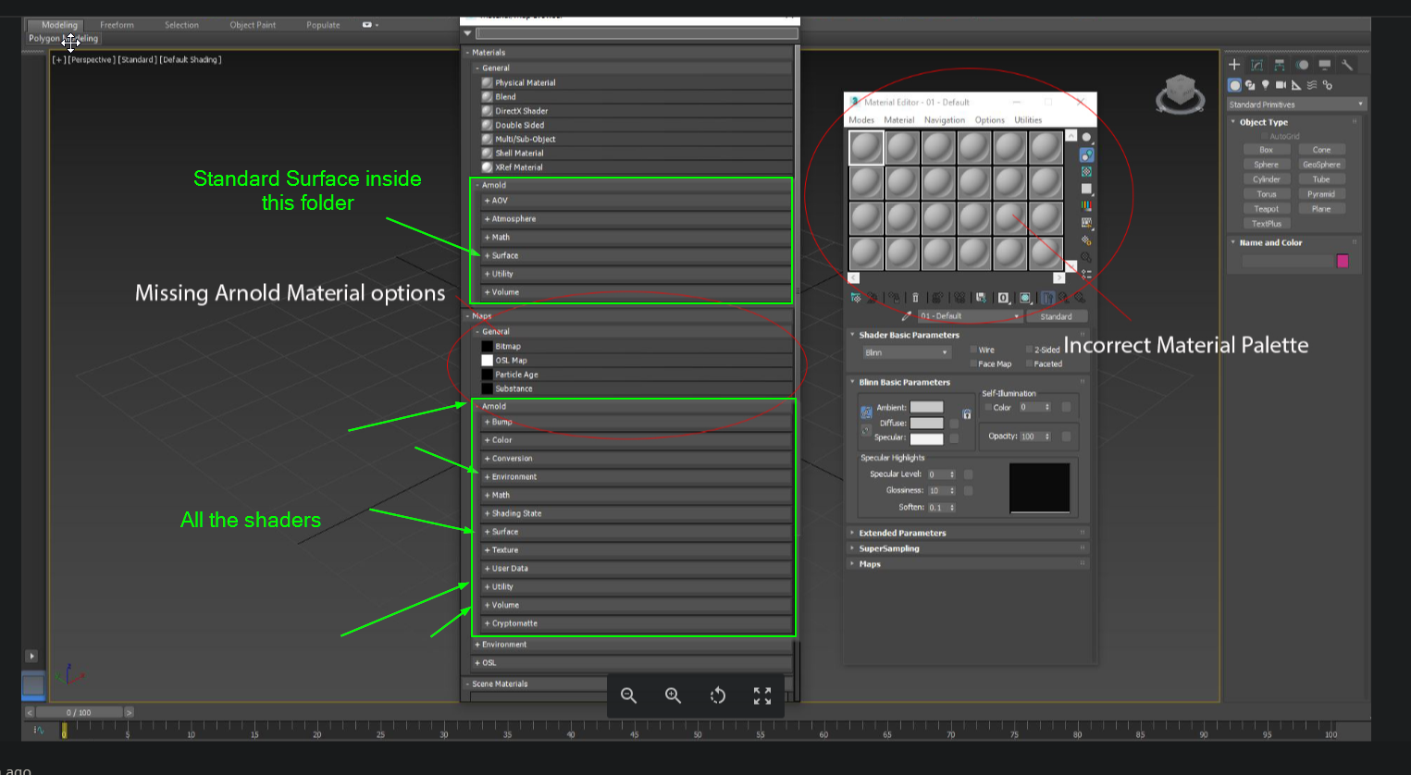Open the Create tab in command panel
This screenshot has width=1411, height=775.
coord(1234,65)
